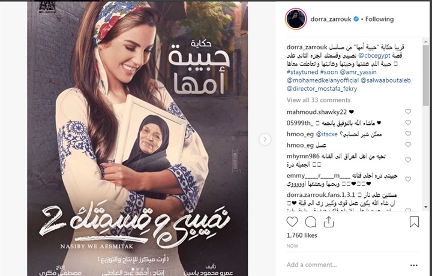Like the emmy____r____m___ comment heart
The height and width of the screenshot is (276, 432).
pos(408,179)
